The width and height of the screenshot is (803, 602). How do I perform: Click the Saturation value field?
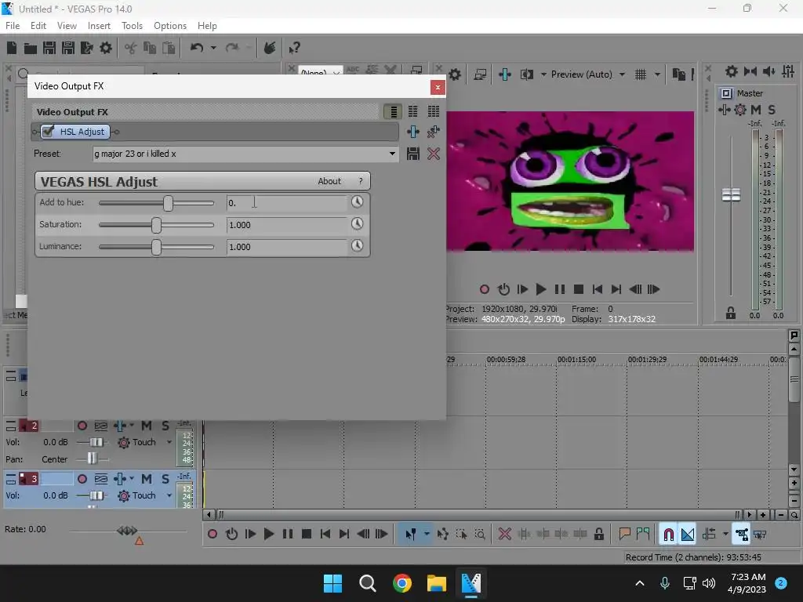click(x=287, y=225)
